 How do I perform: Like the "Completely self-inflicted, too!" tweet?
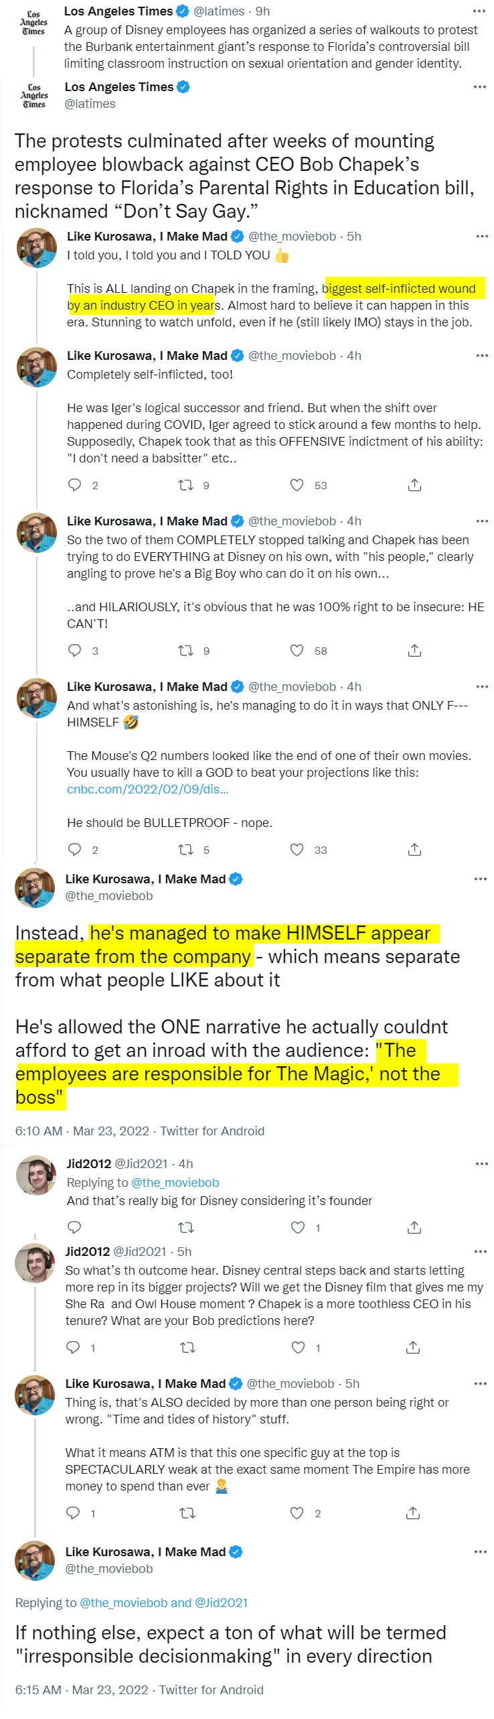click(297, 485)
